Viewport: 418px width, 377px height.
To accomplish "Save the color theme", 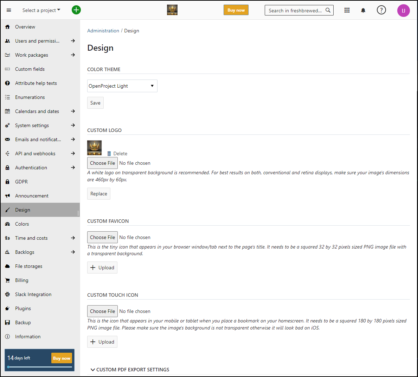I will [95, 103].
